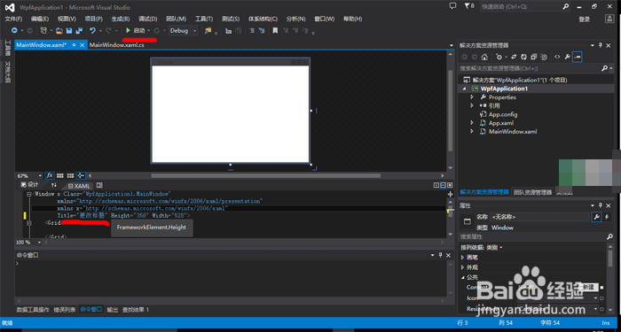Toggle the Show Snap Grid button

(x=60, y=175)
